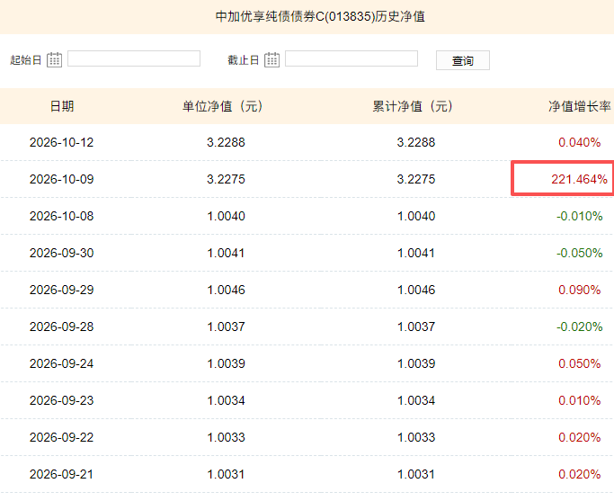Click the 单位净值（元）column header

point(222,106)
